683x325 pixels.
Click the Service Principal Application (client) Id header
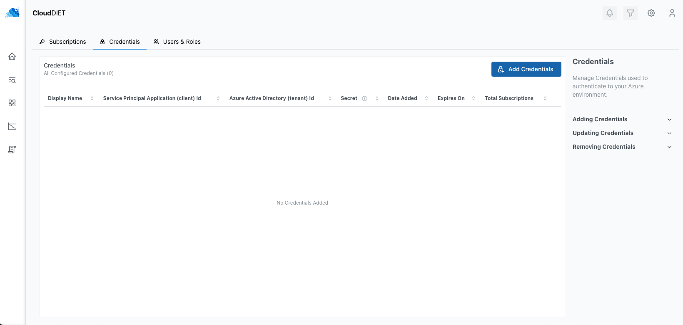(x=152, y=98)
